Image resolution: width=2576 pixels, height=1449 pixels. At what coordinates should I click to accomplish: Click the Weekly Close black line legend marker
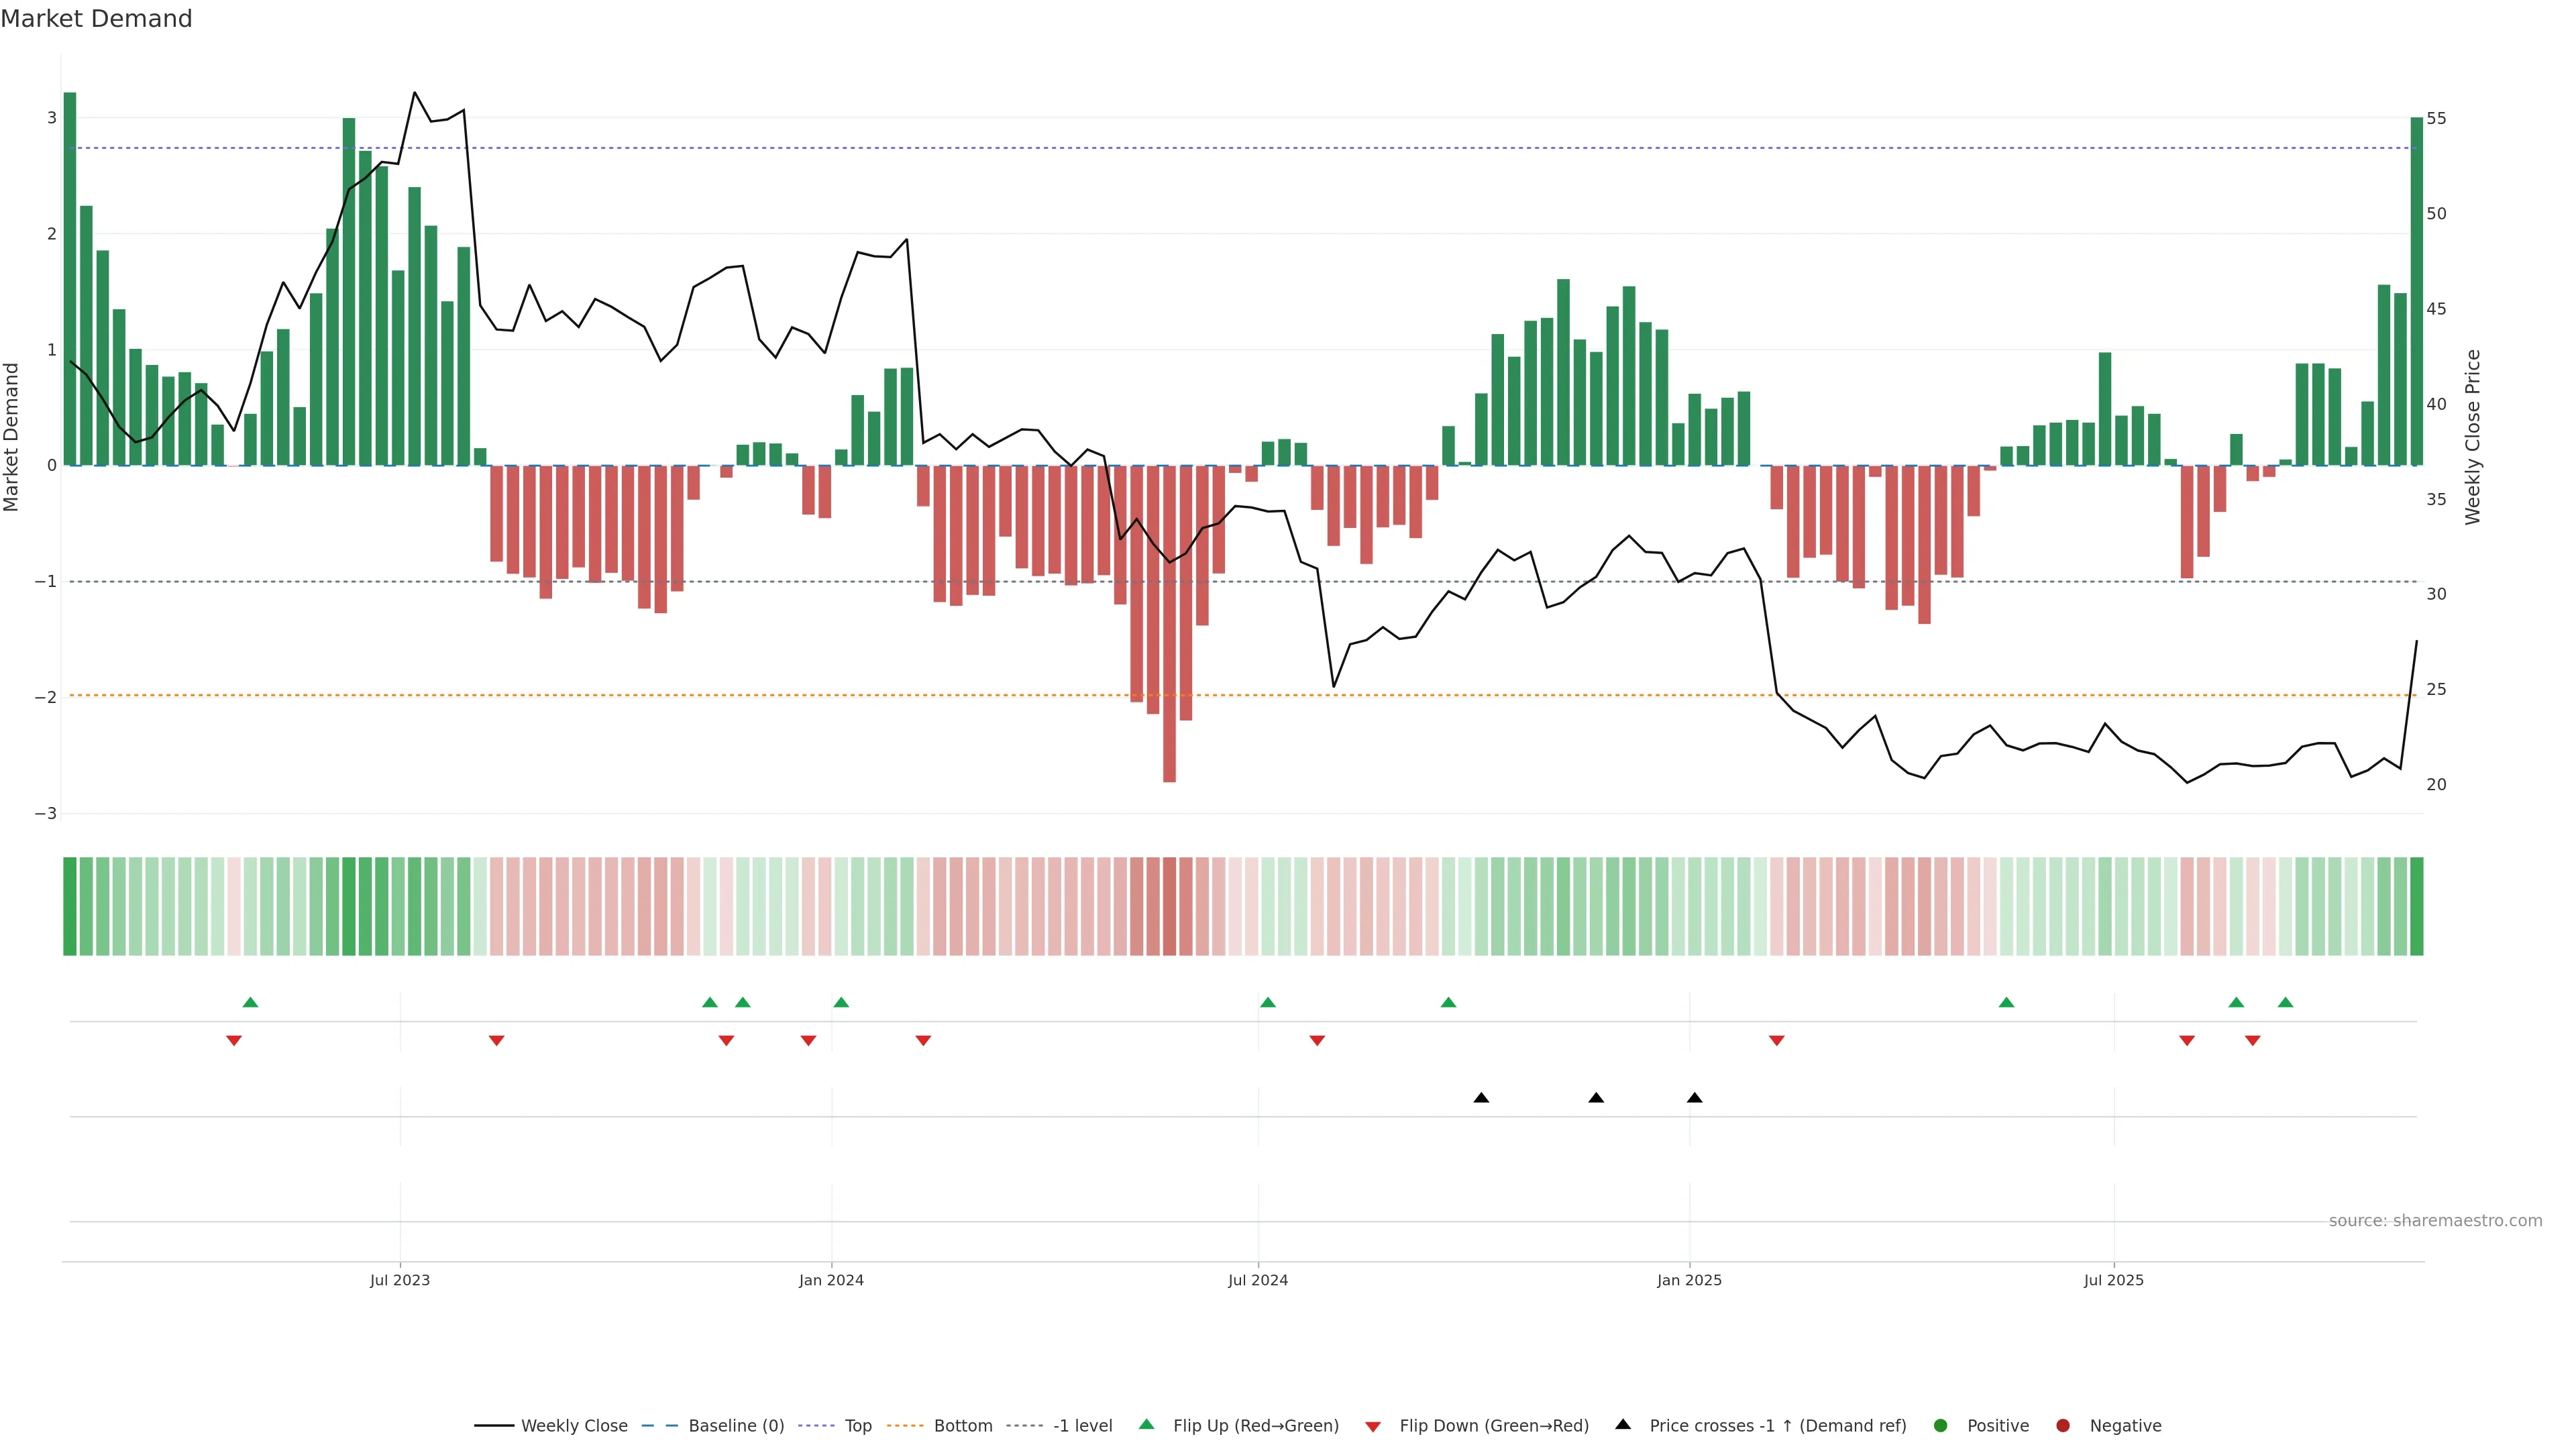tap(494, 1425)
